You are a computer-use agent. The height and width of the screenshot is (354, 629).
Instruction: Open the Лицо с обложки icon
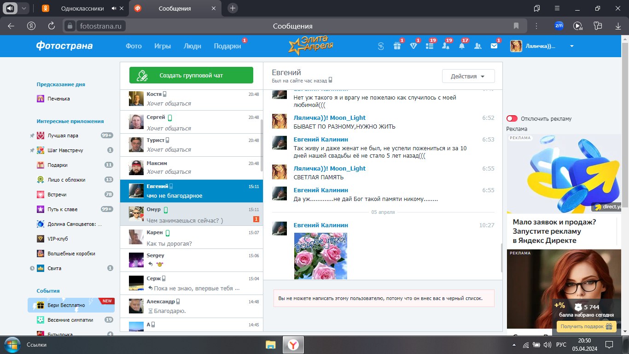tap(41, 180)
